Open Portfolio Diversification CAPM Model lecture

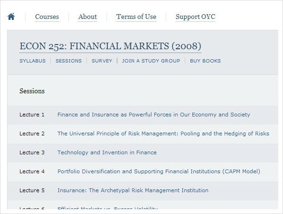point(159,171)
